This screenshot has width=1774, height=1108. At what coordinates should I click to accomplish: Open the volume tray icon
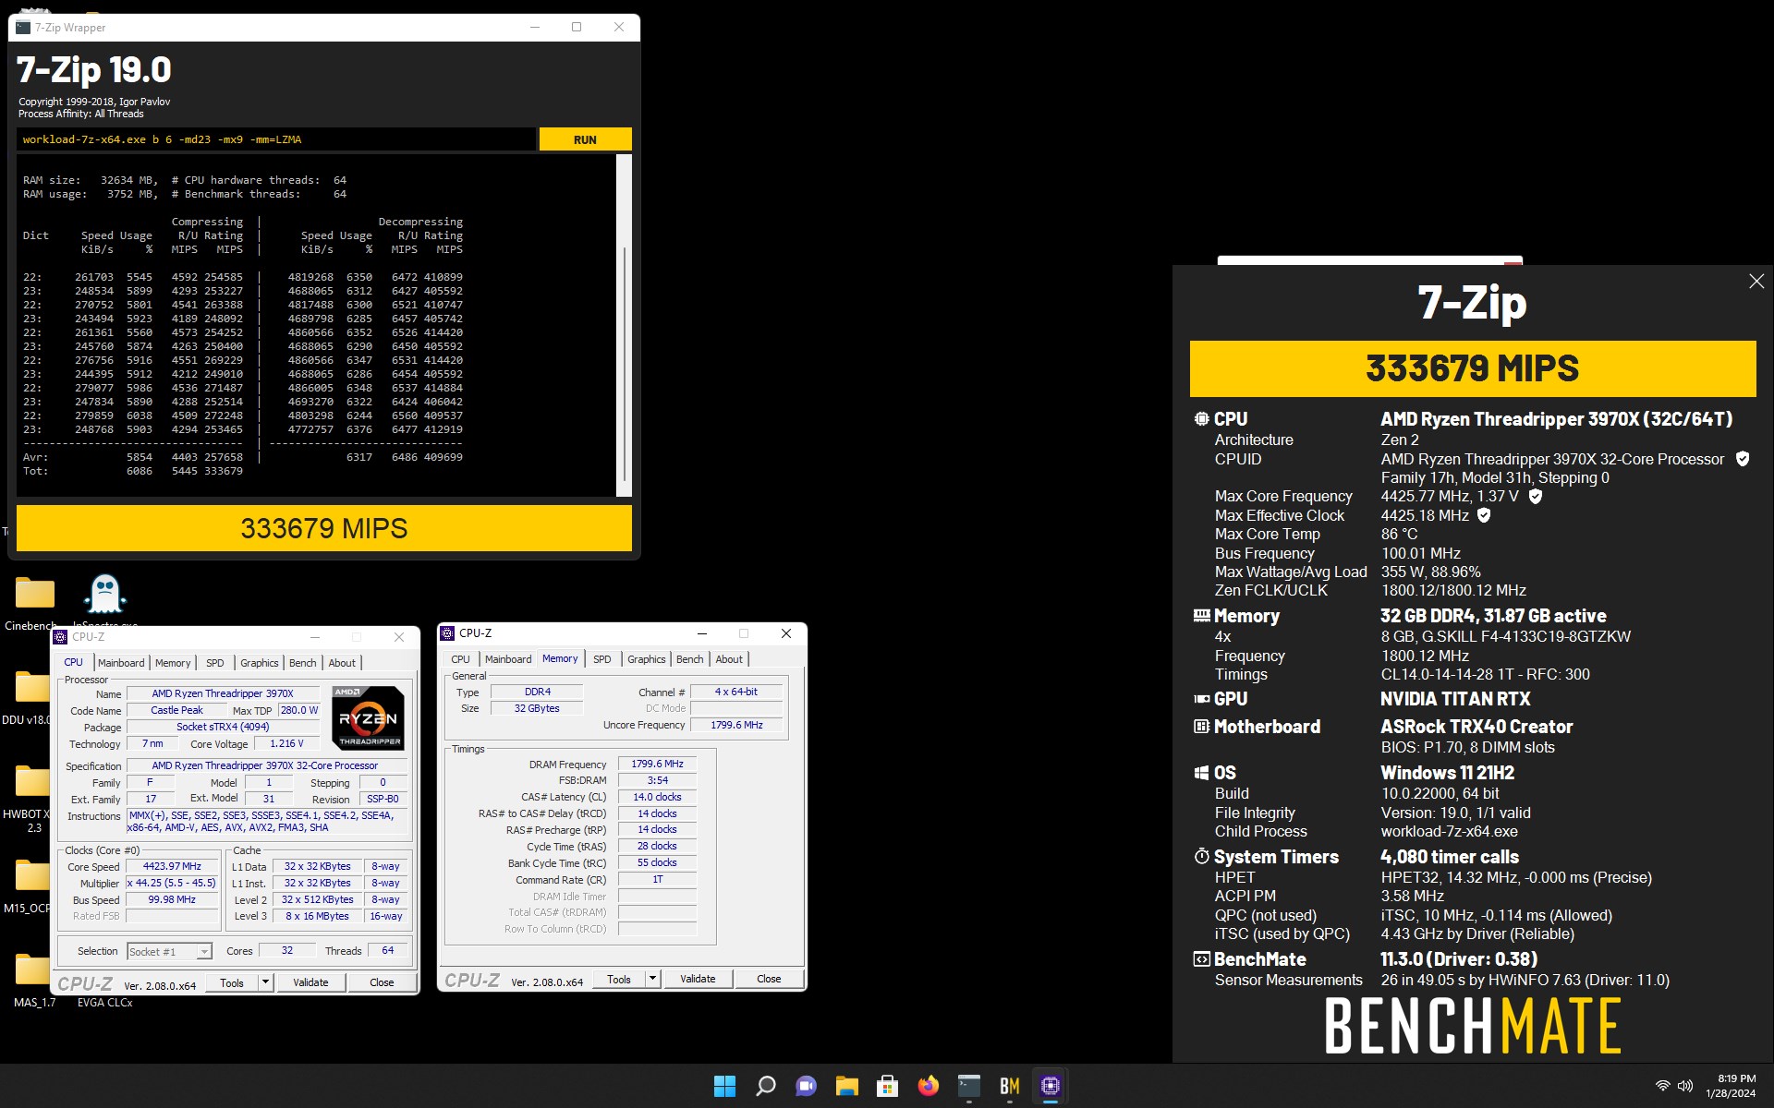[x=1685, y=1086]
